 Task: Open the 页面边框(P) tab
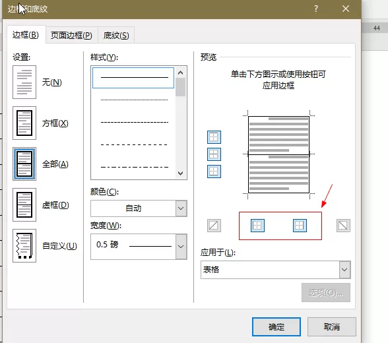coord(71,36)
